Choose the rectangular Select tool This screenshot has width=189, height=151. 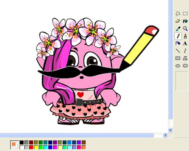pyautogui.click(x=185, y=14)
